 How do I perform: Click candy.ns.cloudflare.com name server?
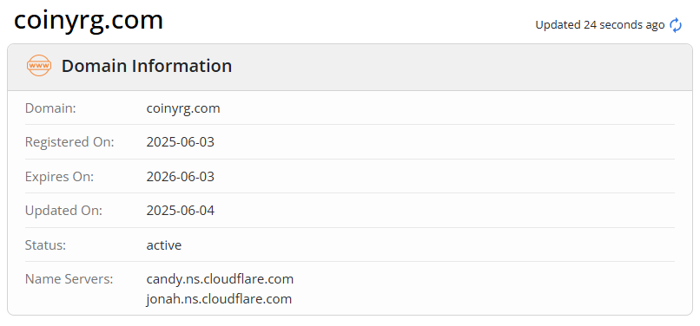pyautogui.click(x=220, y=279)
